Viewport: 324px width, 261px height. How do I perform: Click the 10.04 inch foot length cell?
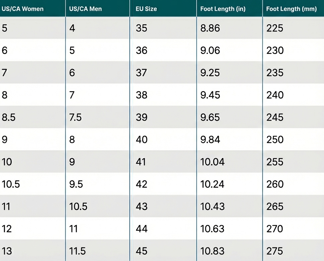point(212,162)
